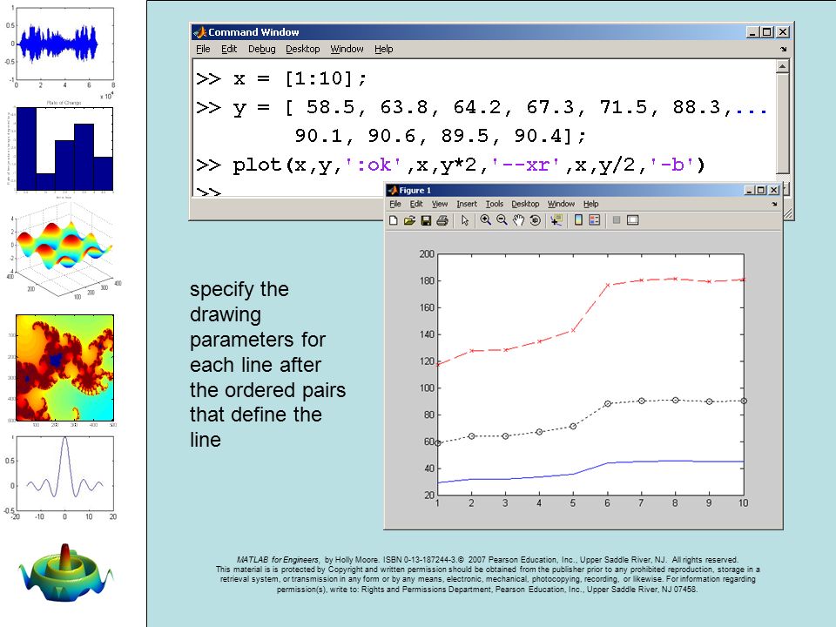Select the Zoom In magnifier tool
The width and height of the screenshot is (836, 627).
(485, 220)
